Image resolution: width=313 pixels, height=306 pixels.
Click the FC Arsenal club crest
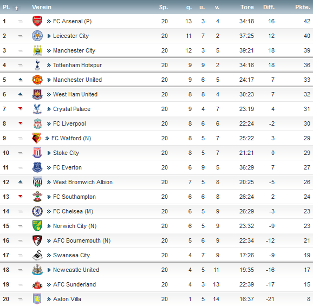37,21
